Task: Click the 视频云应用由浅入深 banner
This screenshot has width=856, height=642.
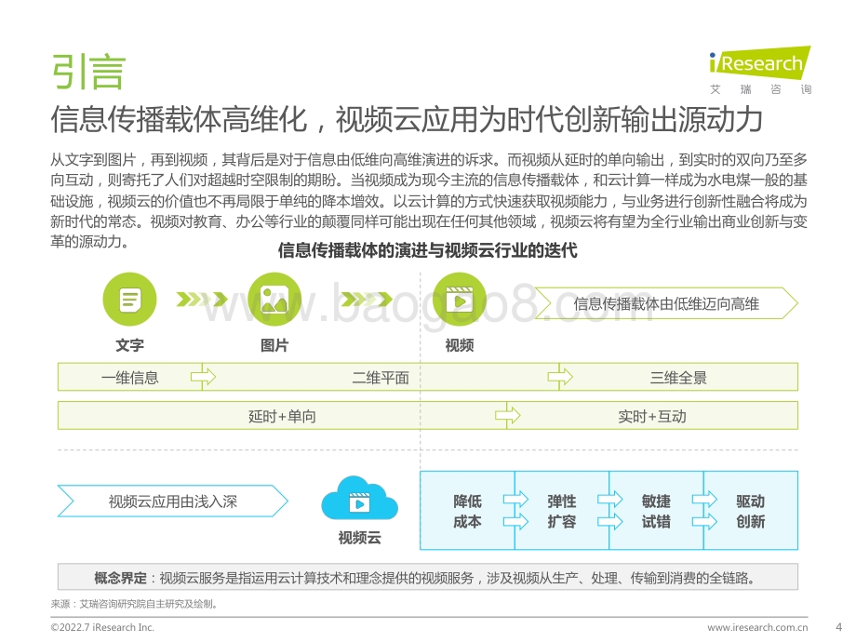Action: coord(172,502)
